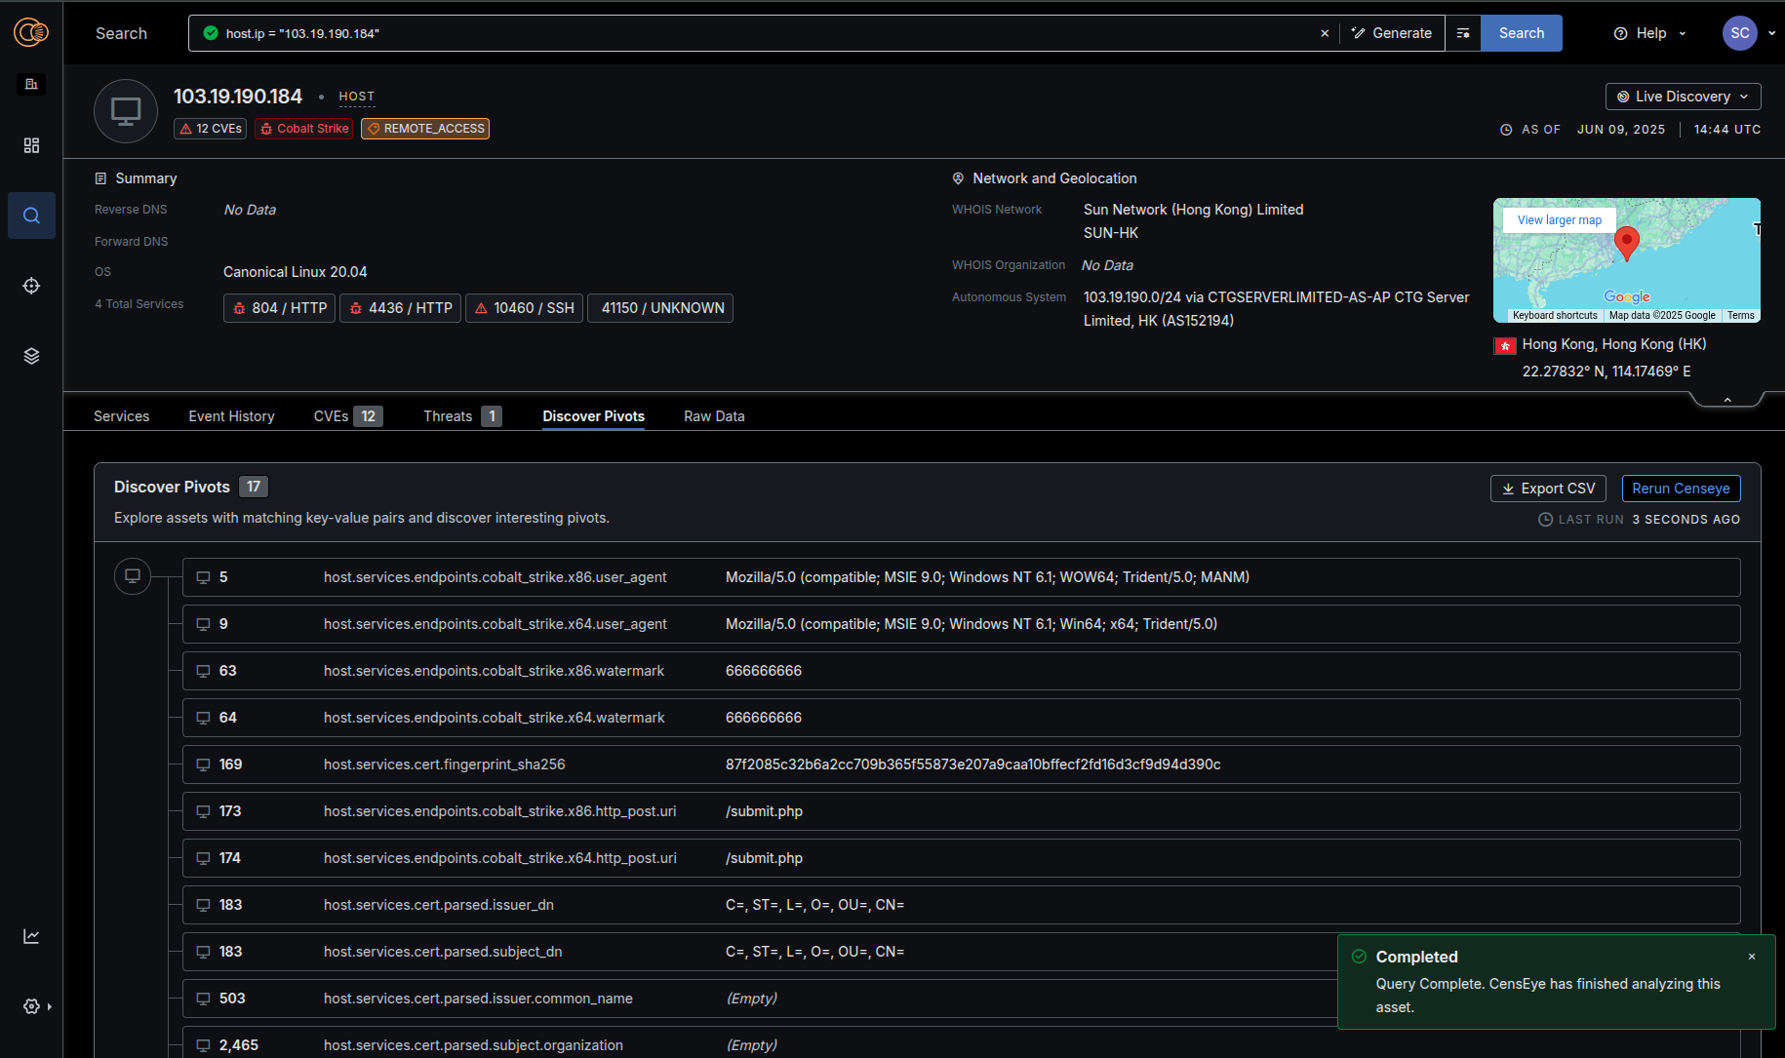Open the SC user account menu
The height and width of the screenshot is (1058, 1785).
point(1740,33)
